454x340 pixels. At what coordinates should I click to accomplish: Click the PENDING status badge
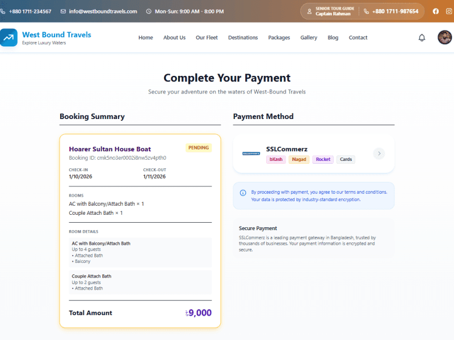click(199, 148)
